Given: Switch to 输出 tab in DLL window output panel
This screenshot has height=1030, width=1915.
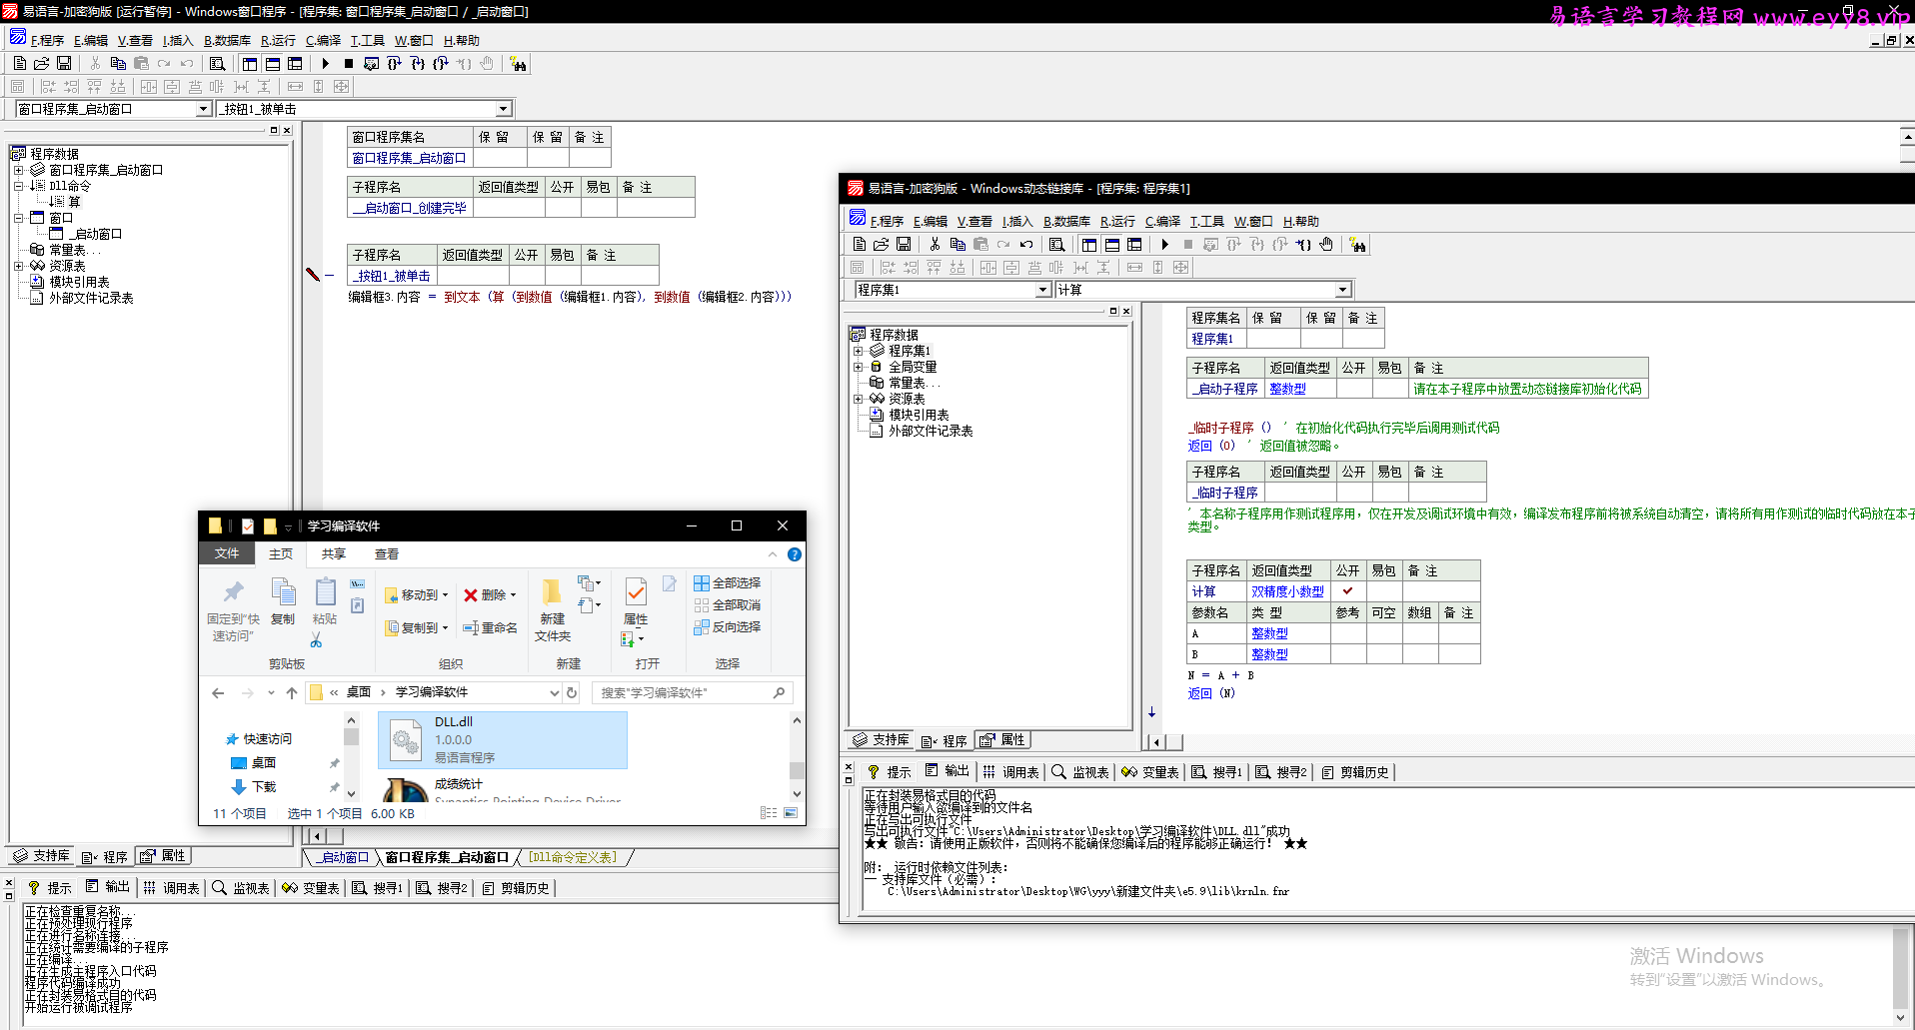Looking at the screenshot, I should pos(947,771).
